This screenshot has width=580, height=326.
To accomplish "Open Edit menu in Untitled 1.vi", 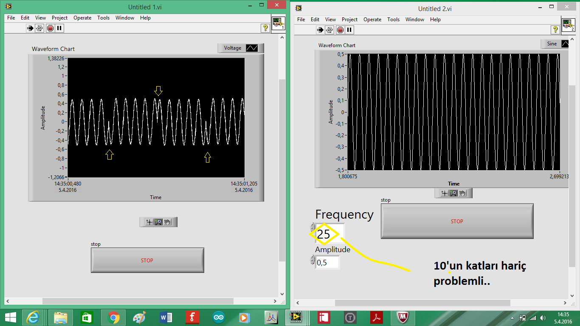I will pos(25,18).
